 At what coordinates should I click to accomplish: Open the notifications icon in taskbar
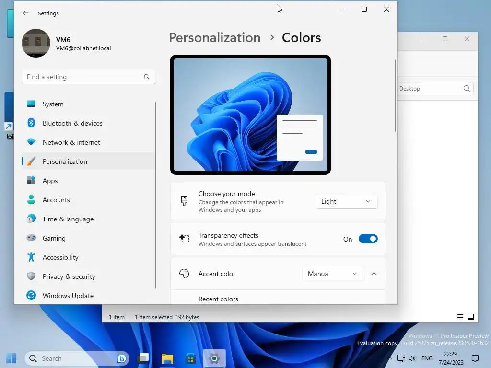coord(475,358)
